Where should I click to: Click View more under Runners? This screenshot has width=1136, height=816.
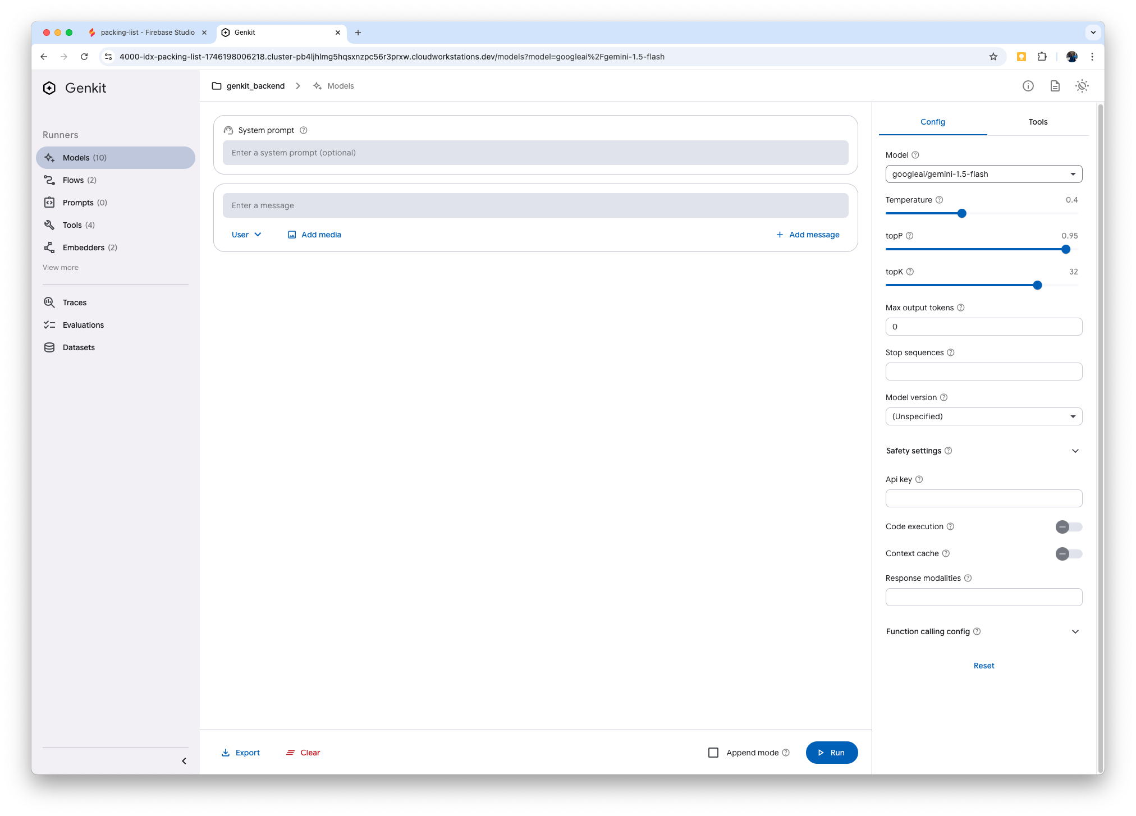click(x=61, y=268)
